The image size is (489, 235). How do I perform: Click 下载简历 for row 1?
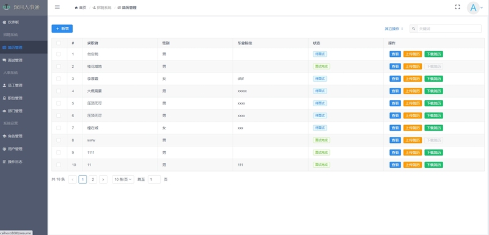point(433,54)
